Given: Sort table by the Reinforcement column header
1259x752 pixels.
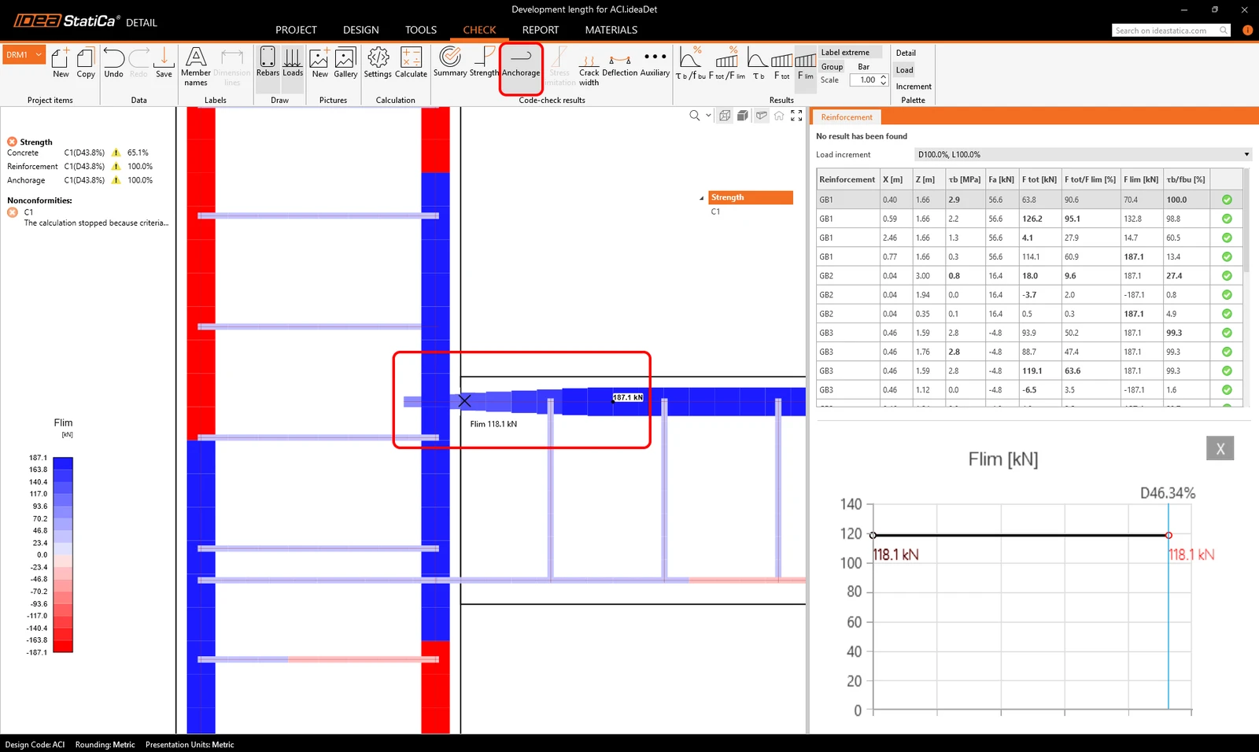Looking at the screenshot, I should pos(847,179).
